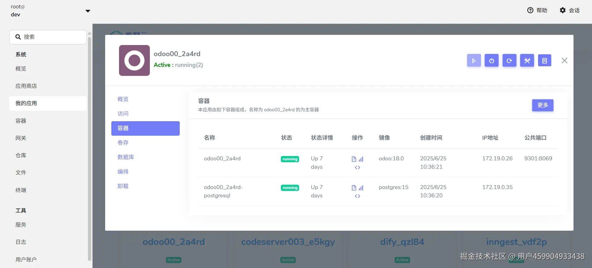Screen dimensions: 592x268
Task: Click the odoo00_2a4rd app logo
Action: point(134,60)
